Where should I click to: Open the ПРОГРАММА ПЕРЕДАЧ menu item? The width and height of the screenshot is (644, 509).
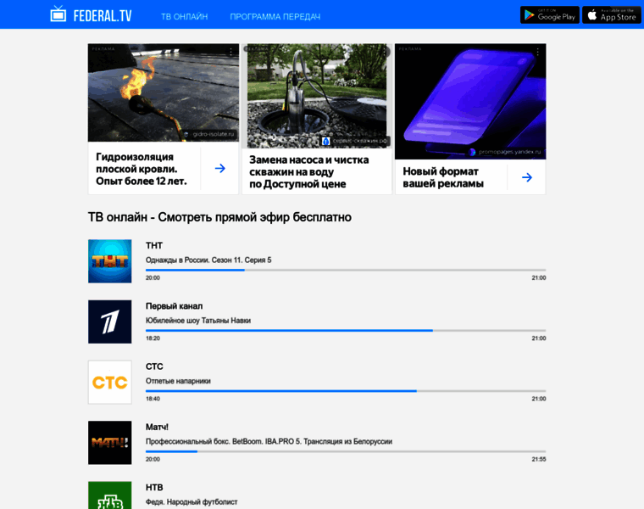[x=275, y=17]
